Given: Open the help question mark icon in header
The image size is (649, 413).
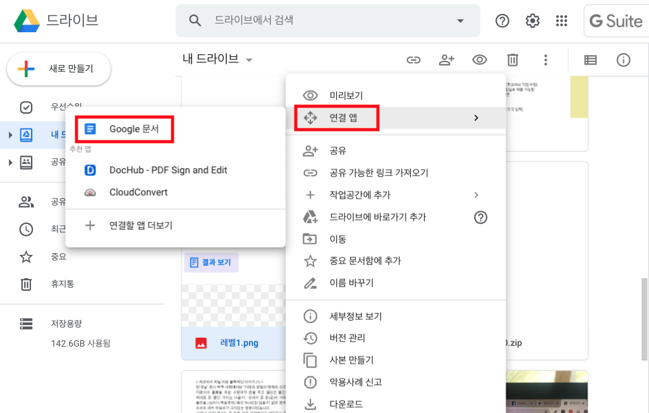Looking at the screenshot, I should click(x=502, y=21).
